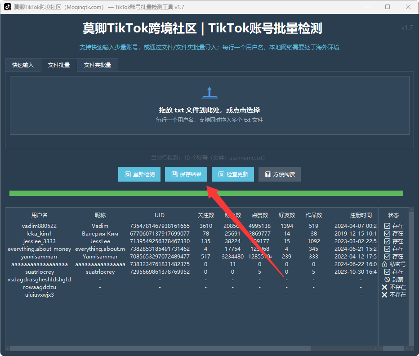Click the 私密号 lock icon

click(384, 264)
